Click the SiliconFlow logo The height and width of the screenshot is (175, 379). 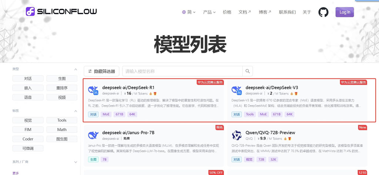point(61,11)
